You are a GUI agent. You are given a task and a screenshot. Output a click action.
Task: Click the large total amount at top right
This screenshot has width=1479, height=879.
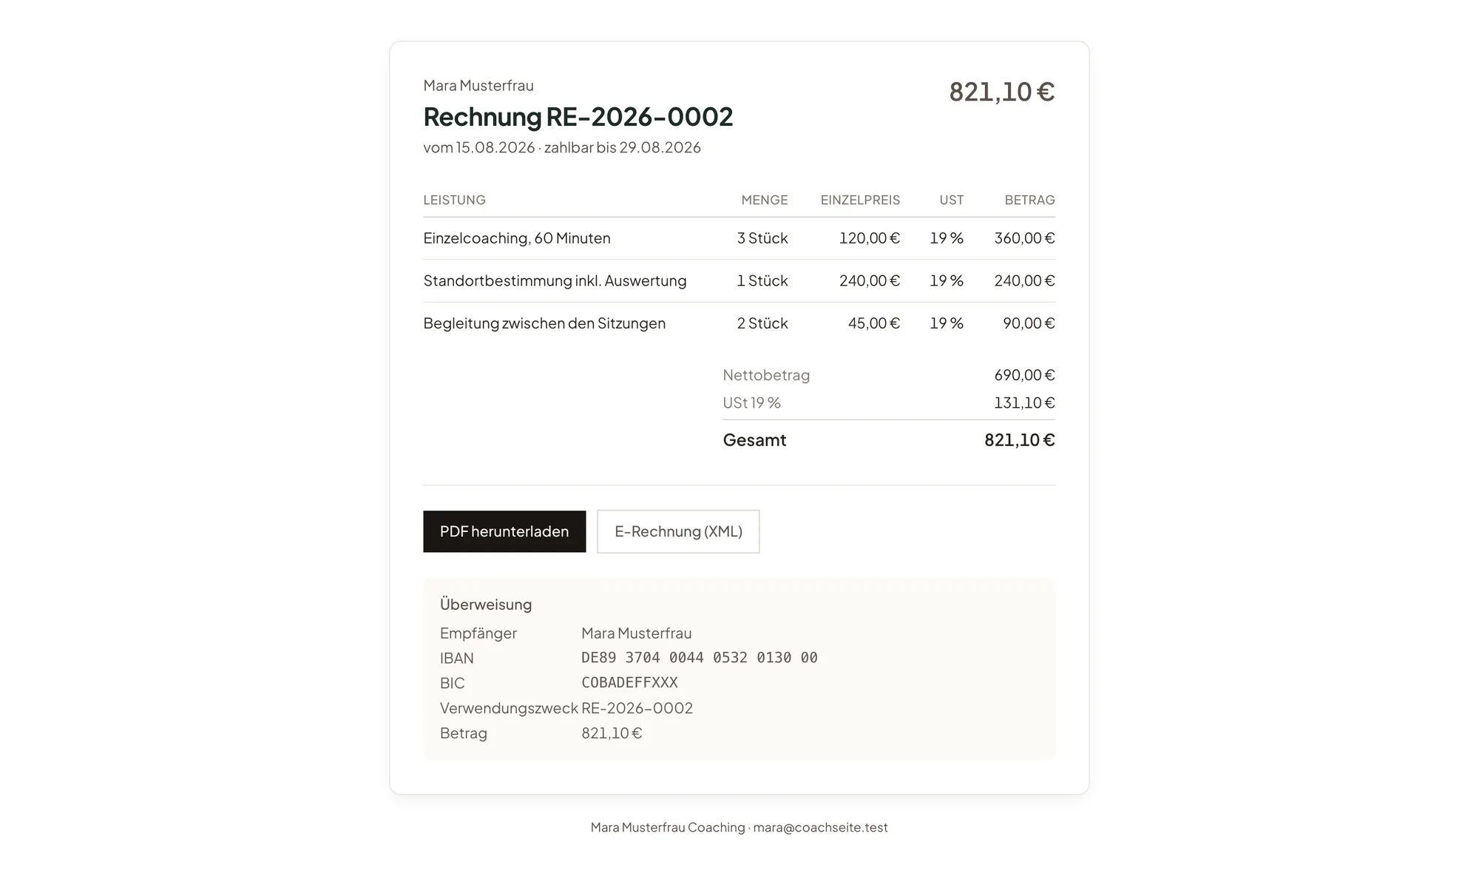tap(1002, 92)
